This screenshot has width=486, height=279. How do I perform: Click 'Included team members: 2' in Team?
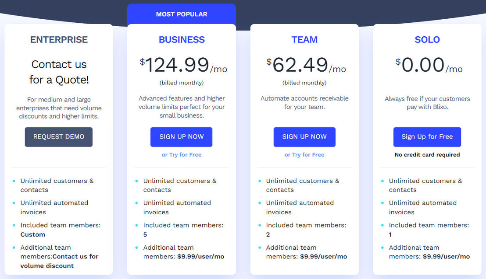pos(306,230)
